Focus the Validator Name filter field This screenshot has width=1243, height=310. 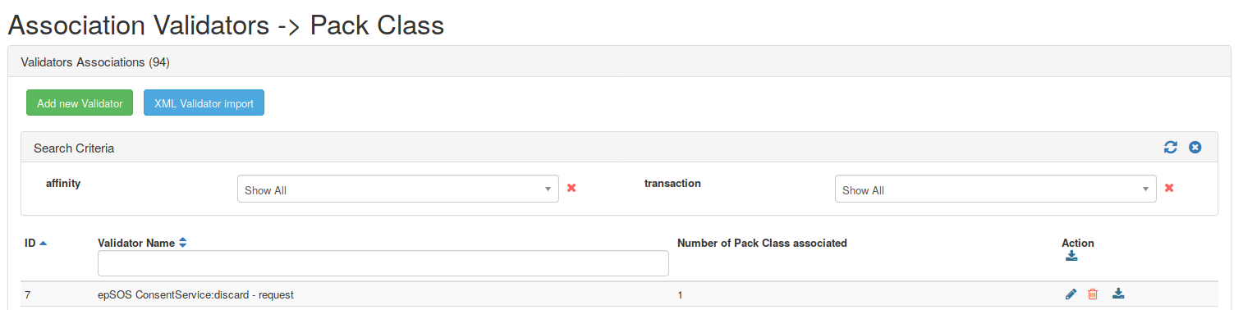click(x=383, y=263)
